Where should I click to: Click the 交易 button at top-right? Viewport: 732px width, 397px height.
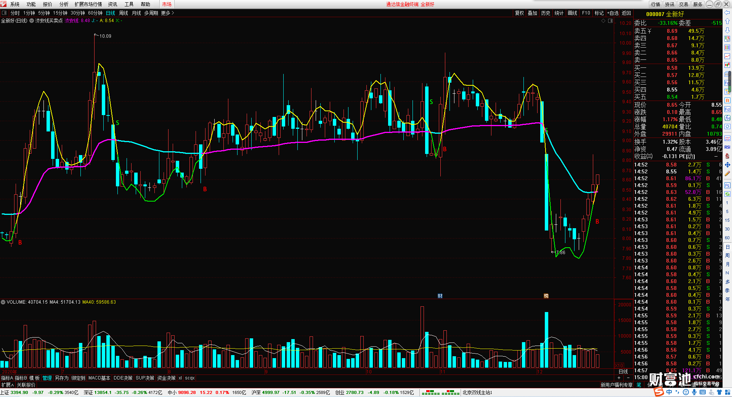click(x=684, y=4)
